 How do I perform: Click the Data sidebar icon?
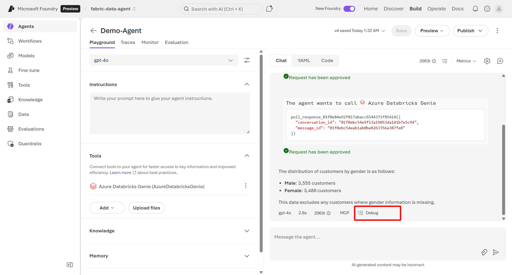[x=10, y=114]
